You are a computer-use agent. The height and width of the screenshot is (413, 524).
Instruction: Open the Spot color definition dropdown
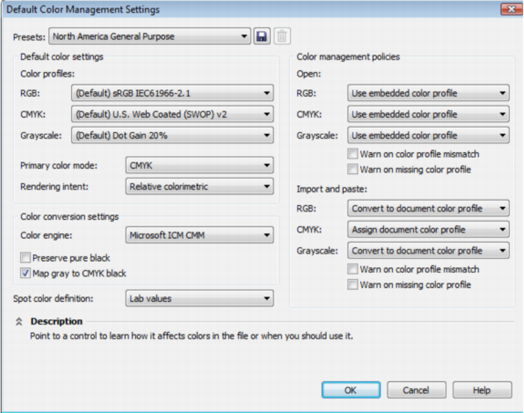point(199,299)
